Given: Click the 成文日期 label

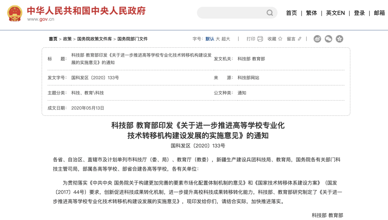Looking at the screenshot, I should pos(57,108).
